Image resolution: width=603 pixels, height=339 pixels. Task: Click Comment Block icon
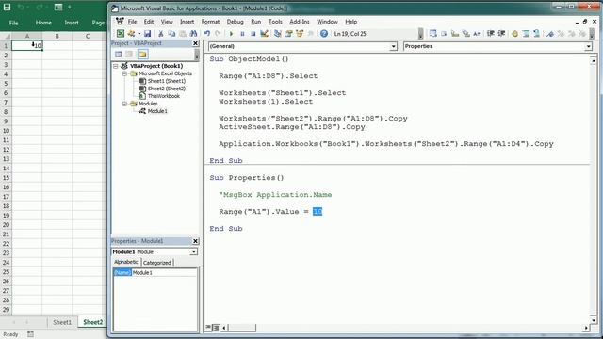tap(526, 34)
